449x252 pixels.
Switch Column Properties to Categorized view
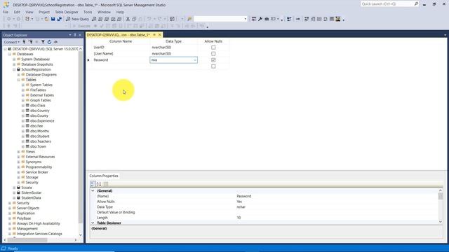coord(93,184)
